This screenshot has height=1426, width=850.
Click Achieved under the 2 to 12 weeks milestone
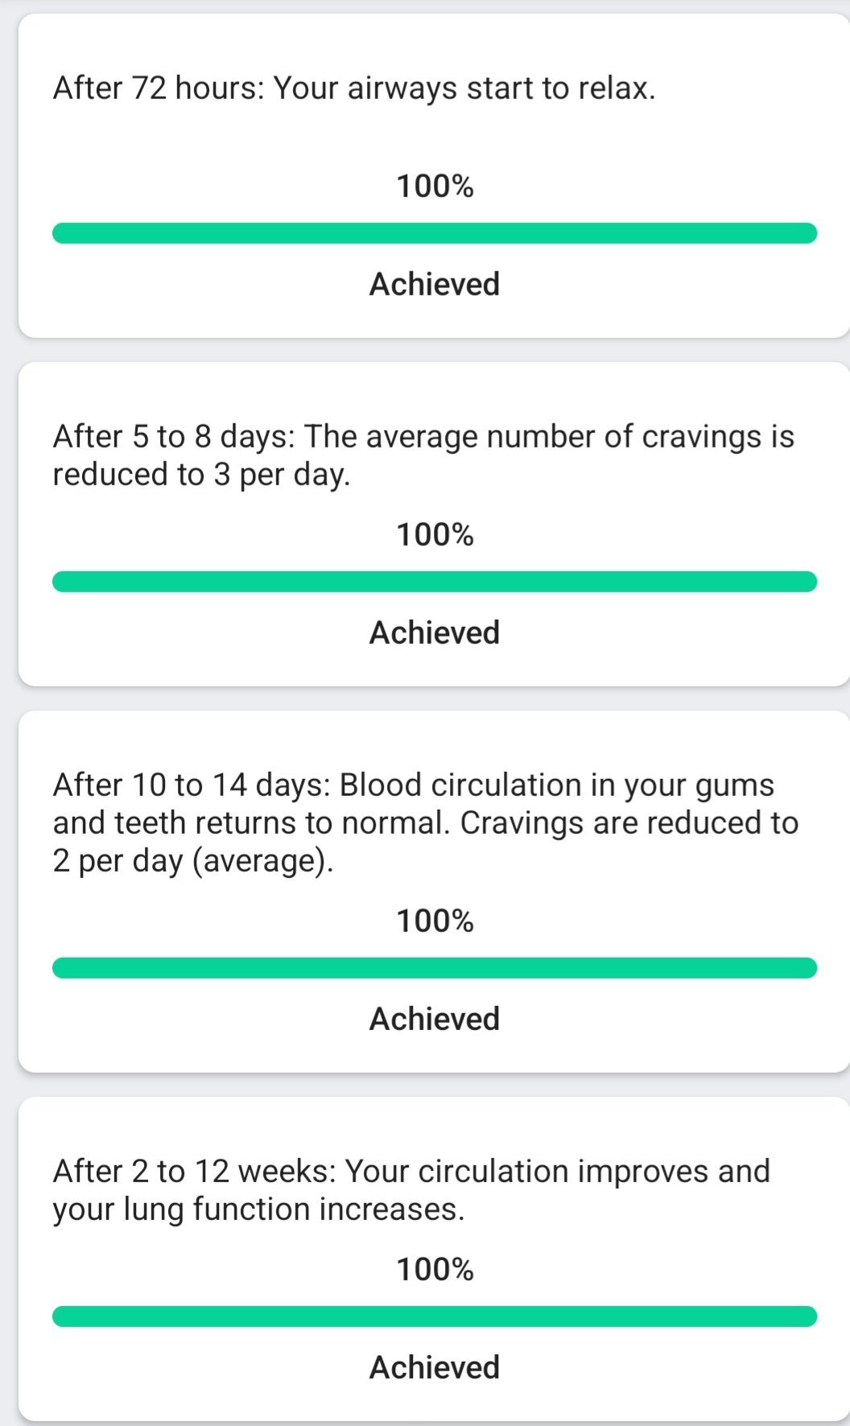tap(435, 1367)
